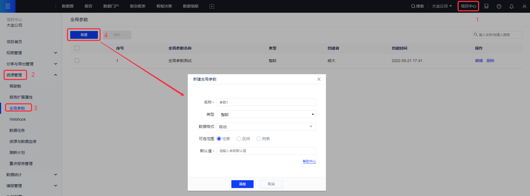This screenshot has height=196, width=530.
Task: Select the 区间 radio option
Action: click(x=239, y=139)
